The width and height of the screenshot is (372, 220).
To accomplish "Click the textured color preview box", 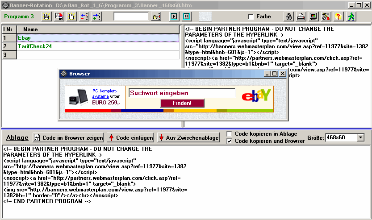I will click(205, 17).
